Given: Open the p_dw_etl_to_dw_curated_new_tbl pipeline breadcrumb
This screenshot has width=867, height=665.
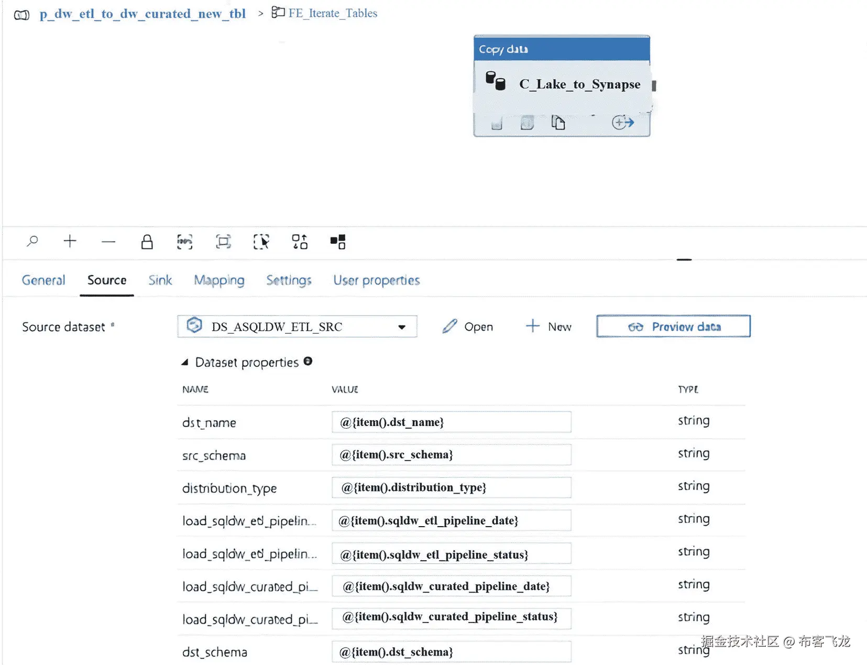Looking at the screenshot, I should 142,14.
